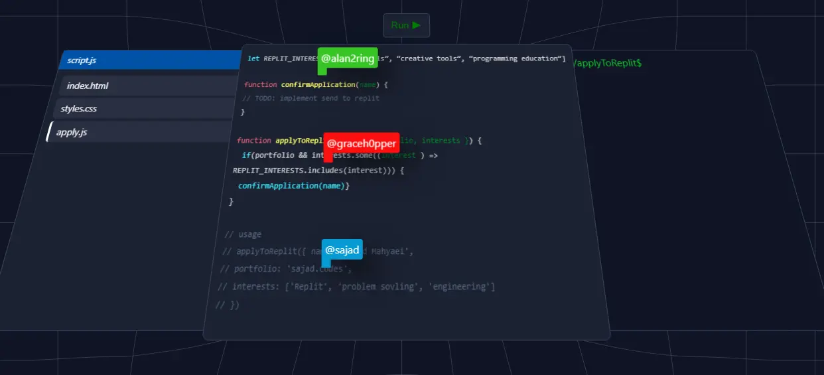This screenshot has width=824, height=375.
Task: Open the styles.css file
Action: (x=146, y=109)
